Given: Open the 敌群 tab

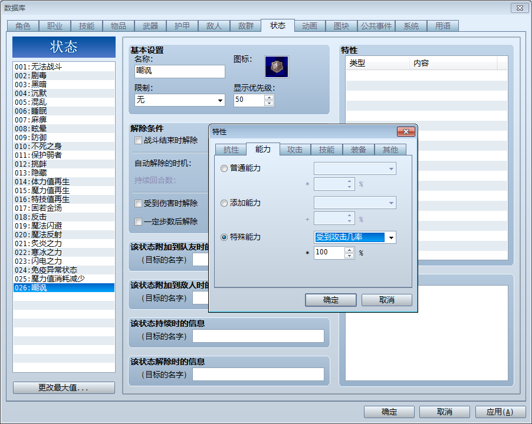Looking at the screenshot, I should pyautogui.click(x=246, y=26).
